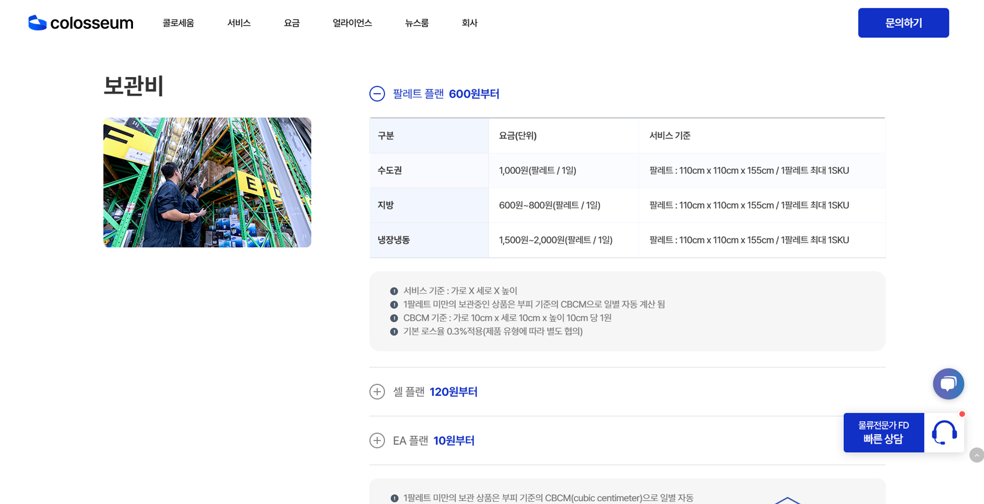984x504 pixels.
Task: Open the chat bubble widget
Action: click(948, 384)
